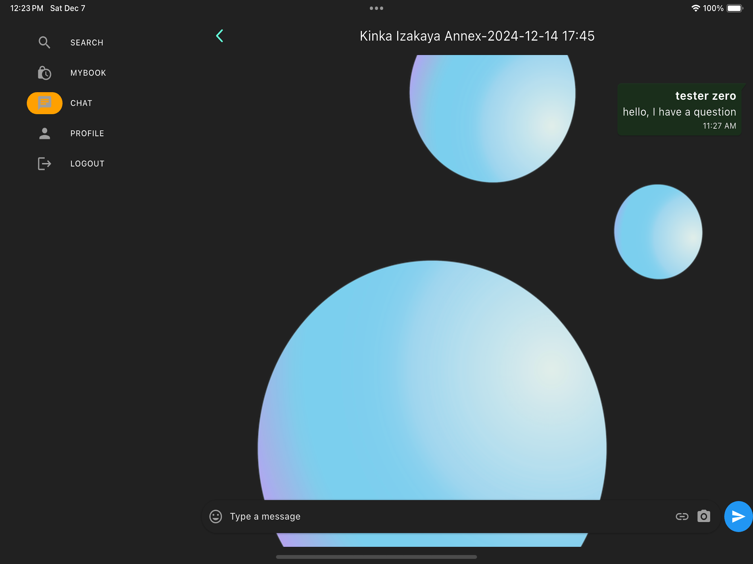Tap the battery status icon

click(x=735, y=8)
